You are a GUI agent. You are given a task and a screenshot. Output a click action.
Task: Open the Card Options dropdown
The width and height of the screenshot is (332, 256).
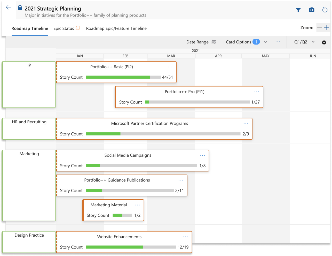(x=265, y=42)
